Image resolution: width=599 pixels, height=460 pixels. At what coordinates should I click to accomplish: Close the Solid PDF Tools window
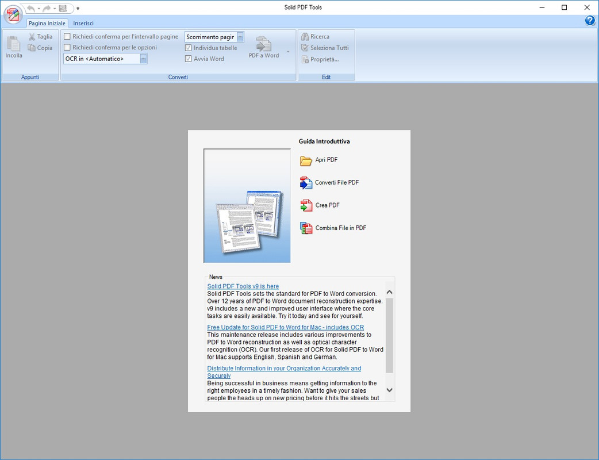click(x=587, y=7)
